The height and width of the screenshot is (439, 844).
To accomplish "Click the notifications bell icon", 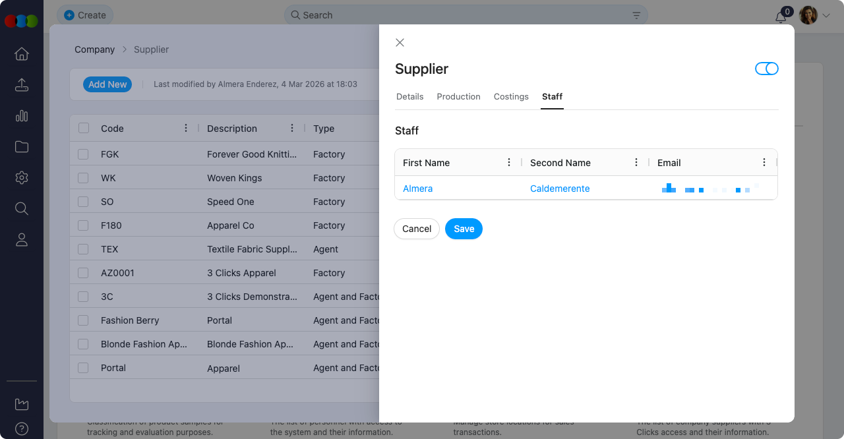I will click(x=781, y=16).
